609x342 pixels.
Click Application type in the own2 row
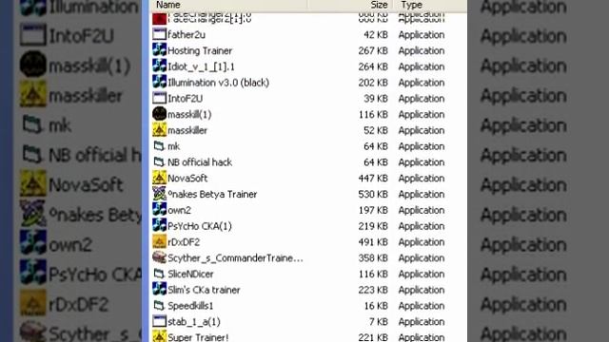point(422,210)
